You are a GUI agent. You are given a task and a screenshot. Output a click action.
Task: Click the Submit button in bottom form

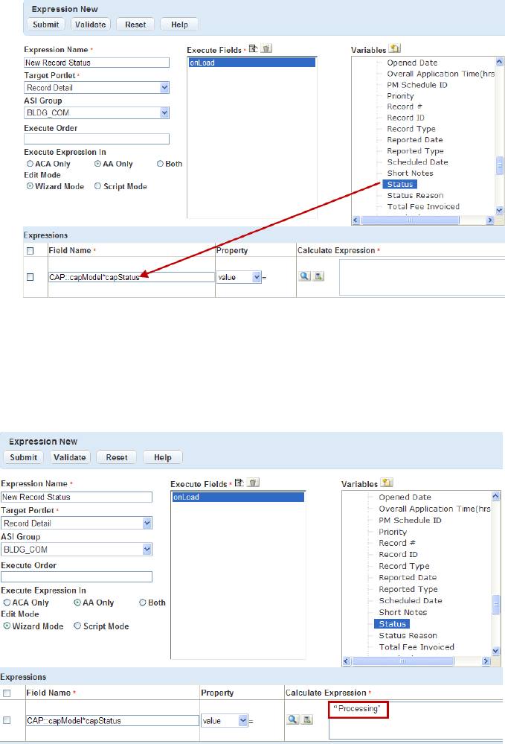click(x=23, y=457)
